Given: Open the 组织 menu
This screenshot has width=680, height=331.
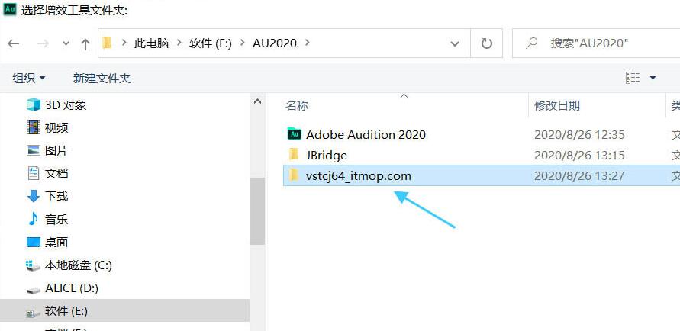Looking at the screenshot, I should point(29,78).
